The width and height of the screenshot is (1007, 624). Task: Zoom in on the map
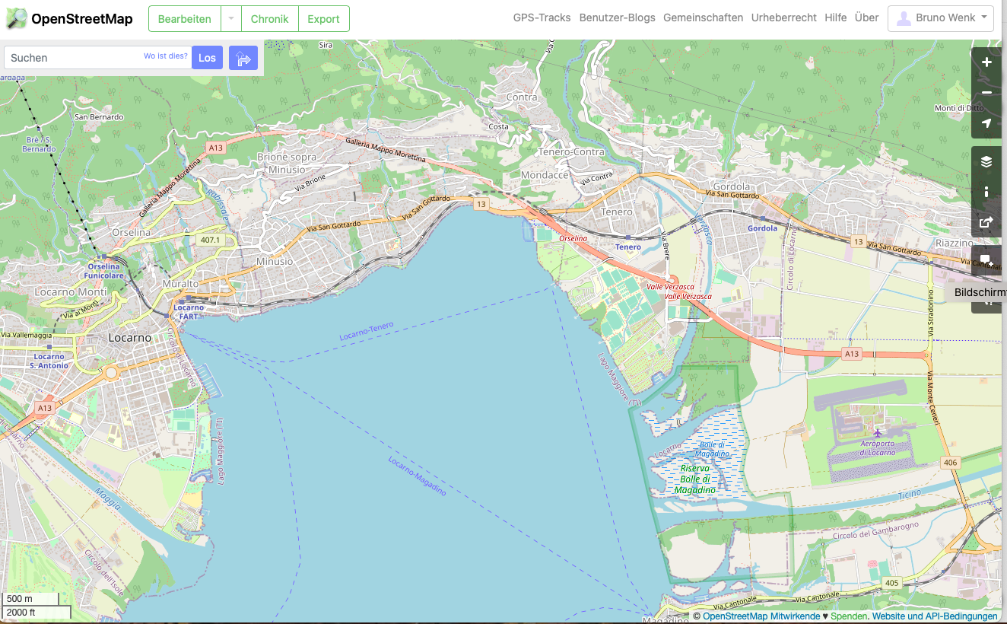pyautogui.click(x=986, y=62)
